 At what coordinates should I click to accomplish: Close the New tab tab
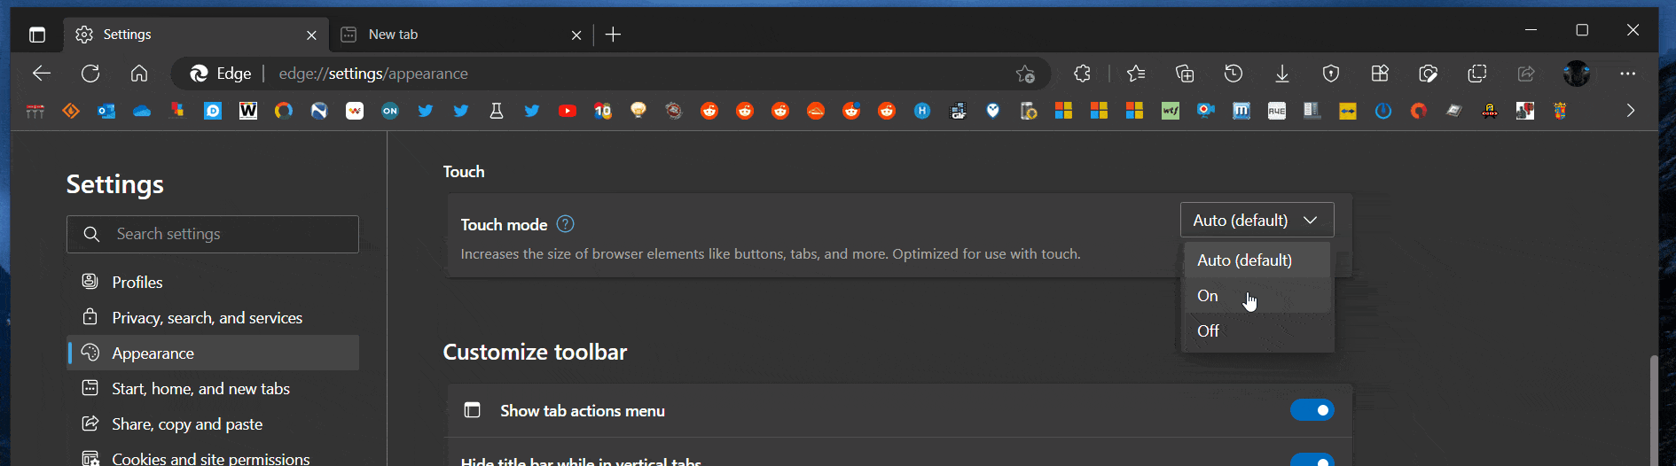pos(576,35)
